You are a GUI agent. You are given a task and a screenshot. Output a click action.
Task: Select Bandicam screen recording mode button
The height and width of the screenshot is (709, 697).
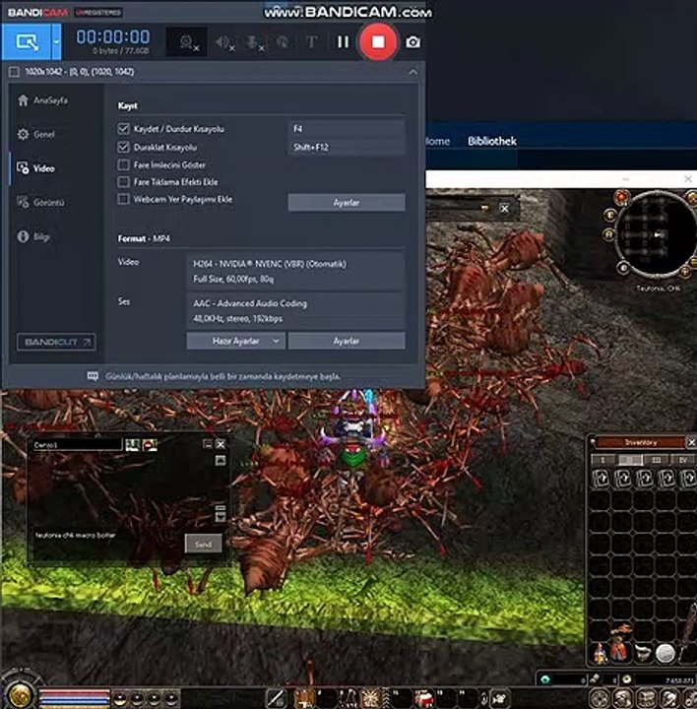click(x=27, y=42)
